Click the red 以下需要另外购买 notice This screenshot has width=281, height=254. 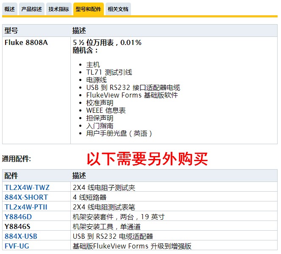[147, 159]
